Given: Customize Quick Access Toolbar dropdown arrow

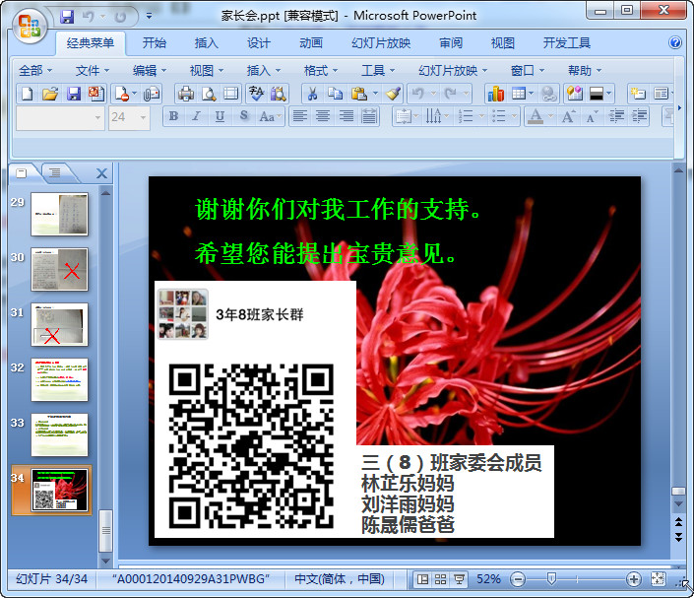Looking at the screenshot, I should (x=150, y=17).
